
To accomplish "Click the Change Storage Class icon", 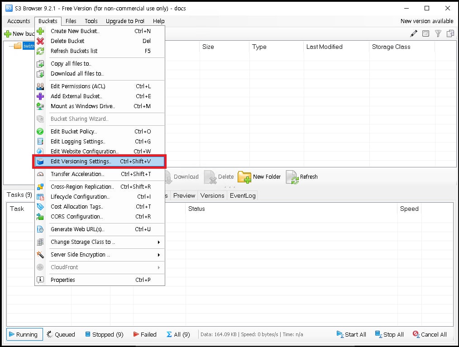I will (40, 242).
